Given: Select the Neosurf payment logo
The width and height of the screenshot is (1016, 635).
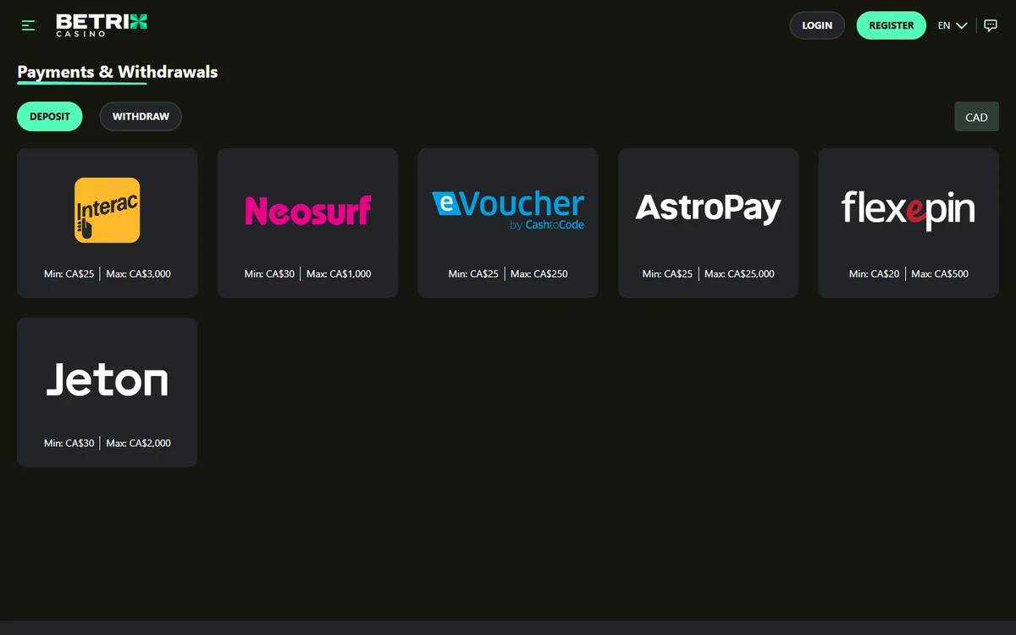Looking at the screenshot, I should tap(308, 210).
